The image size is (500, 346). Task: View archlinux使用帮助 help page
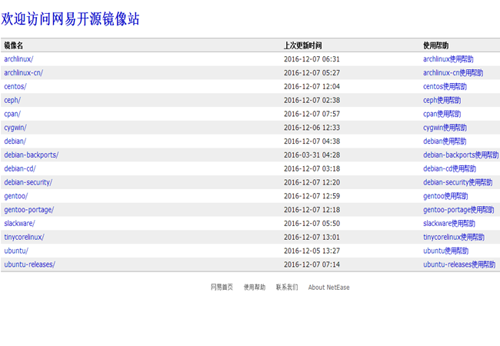tap(448, 59)
